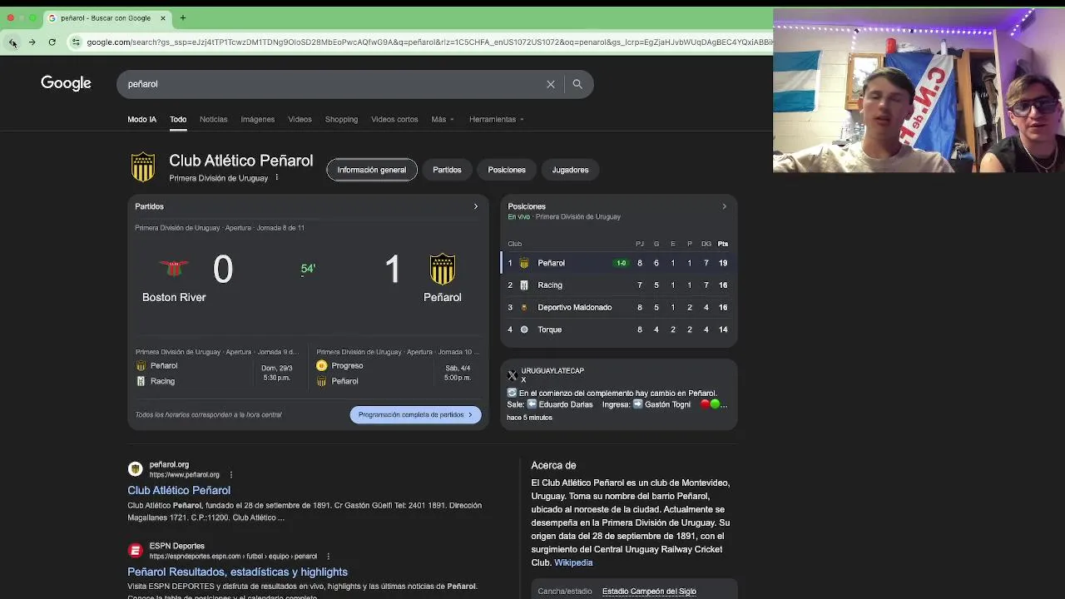Click the Progreso team crest icon
Viewport: 1065px width, 599px height.
point(322,366)
